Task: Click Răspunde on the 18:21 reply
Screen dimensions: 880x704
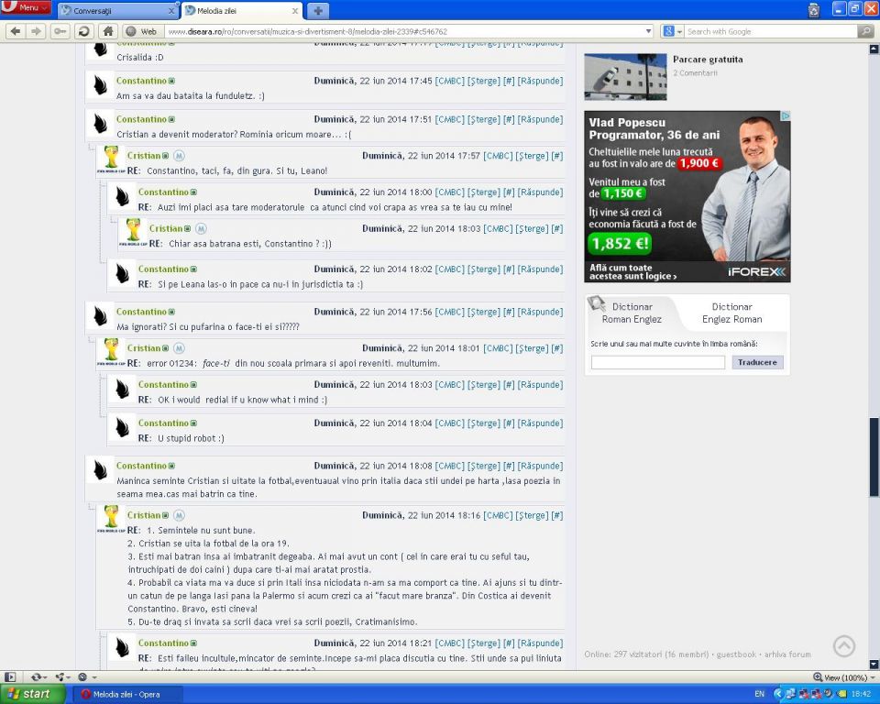Action: (540, 643)
